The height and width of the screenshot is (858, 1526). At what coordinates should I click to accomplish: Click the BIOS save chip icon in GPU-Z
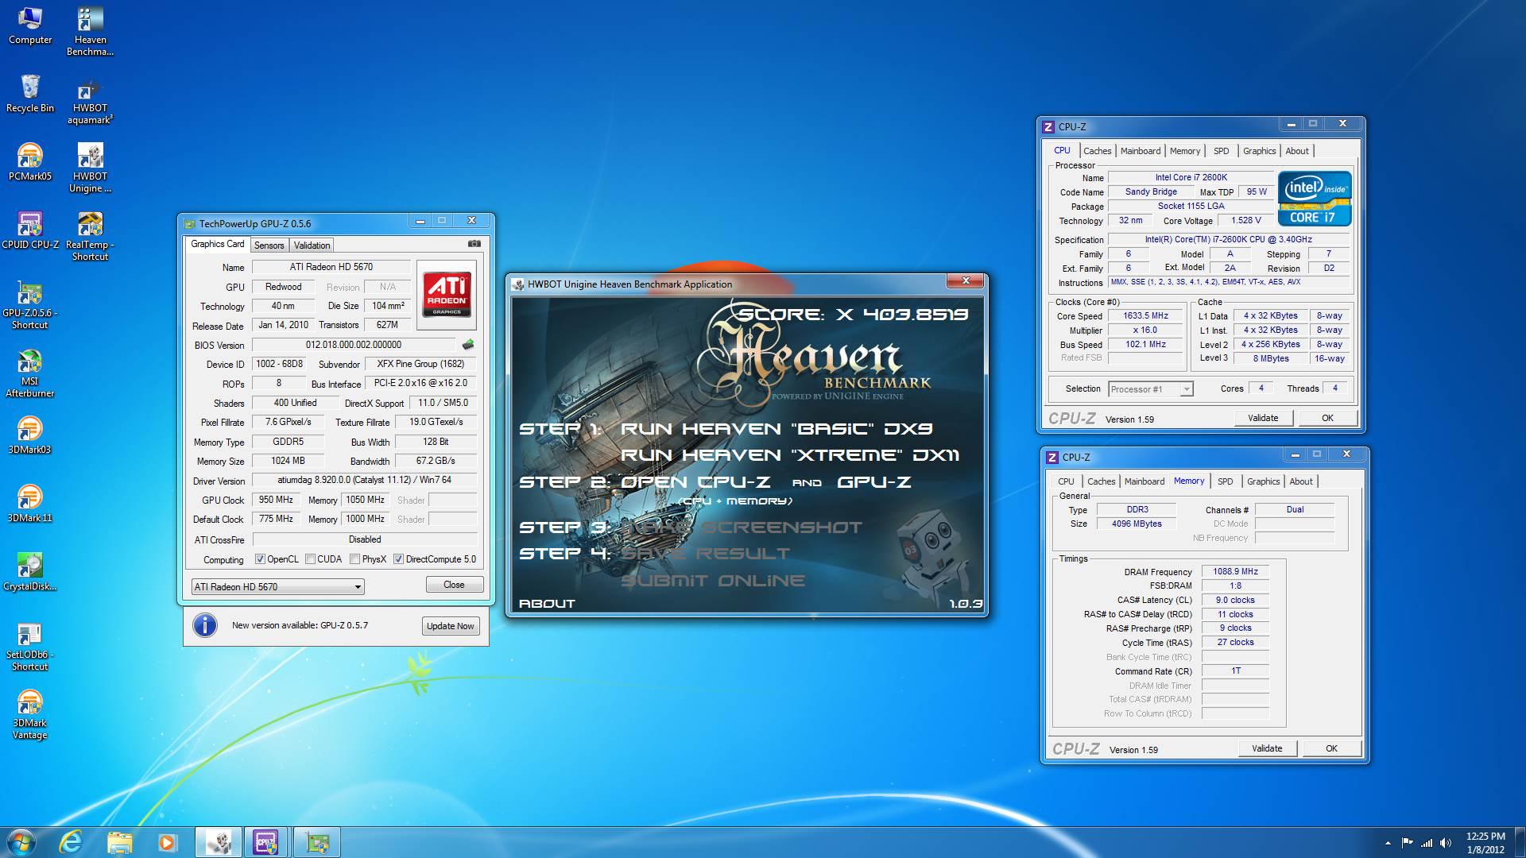tap(467, 345)
